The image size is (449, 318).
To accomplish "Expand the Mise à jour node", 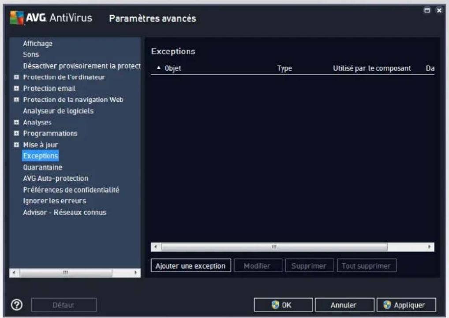I will point(16,145).
